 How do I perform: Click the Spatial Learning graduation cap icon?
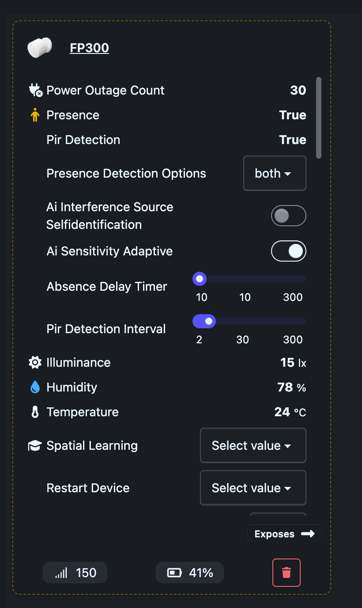click(35, 446)
